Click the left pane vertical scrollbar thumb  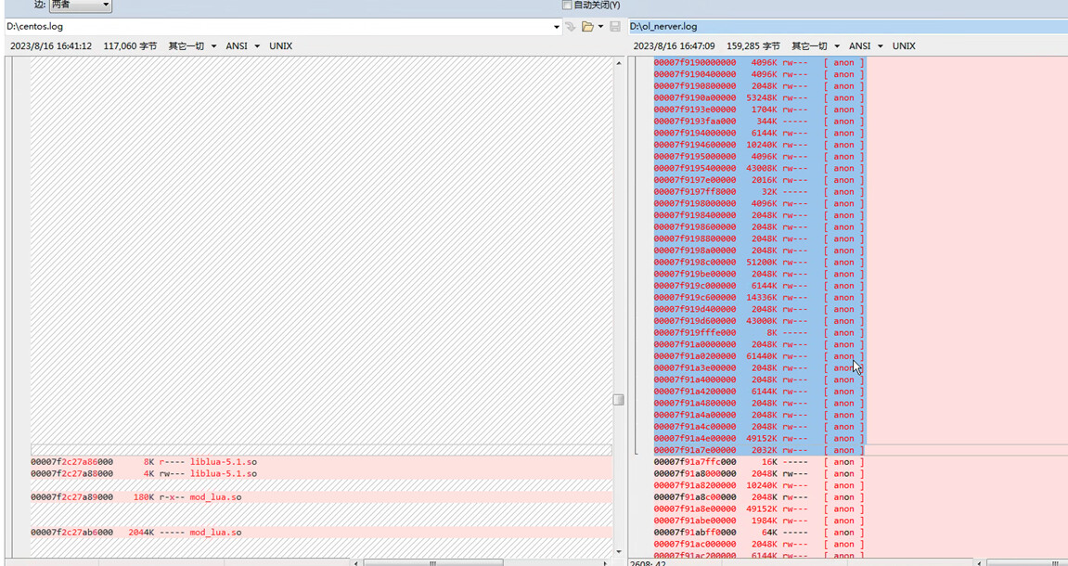pos(619,400)
